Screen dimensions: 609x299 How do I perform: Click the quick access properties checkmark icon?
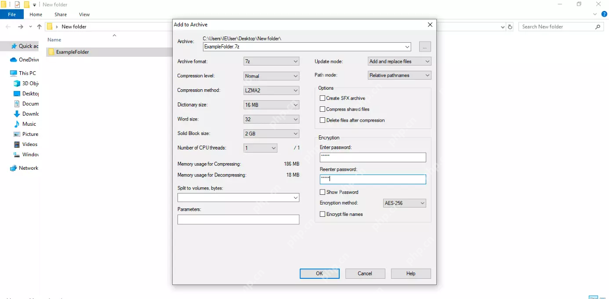click(x=18, y=4)
